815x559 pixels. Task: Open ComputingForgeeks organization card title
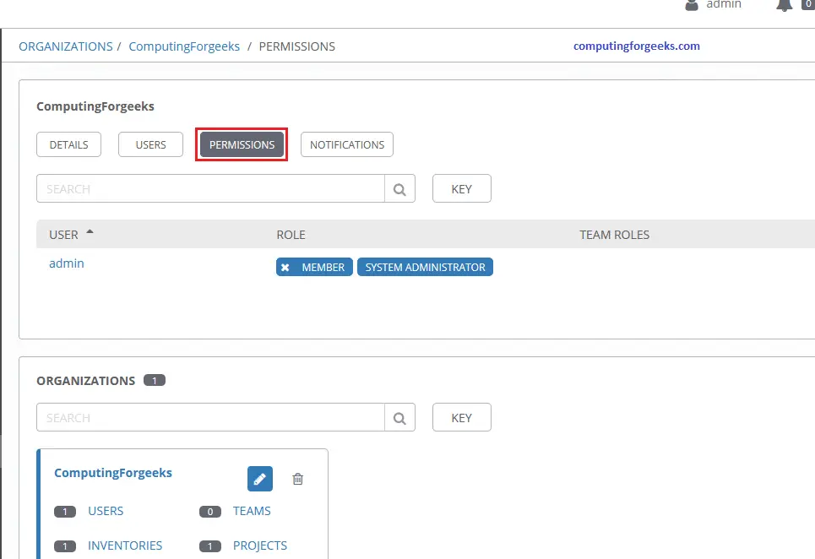click(x=113, y=473)
